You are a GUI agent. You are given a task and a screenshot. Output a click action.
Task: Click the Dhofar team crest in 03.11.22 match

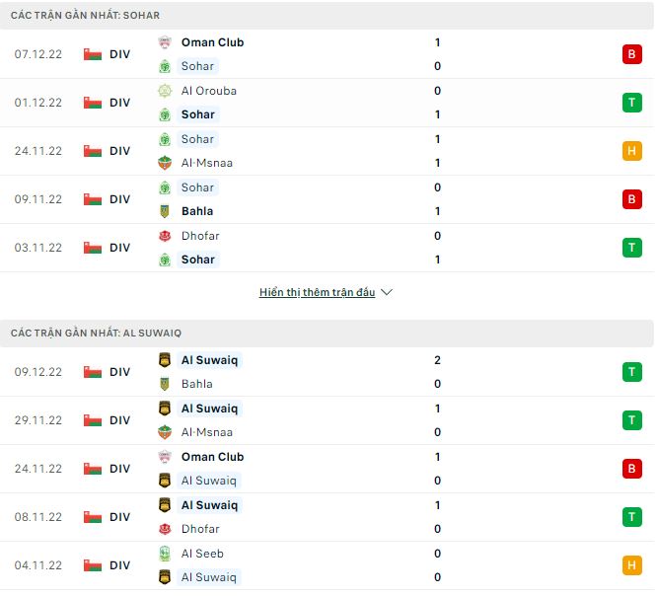165,236
